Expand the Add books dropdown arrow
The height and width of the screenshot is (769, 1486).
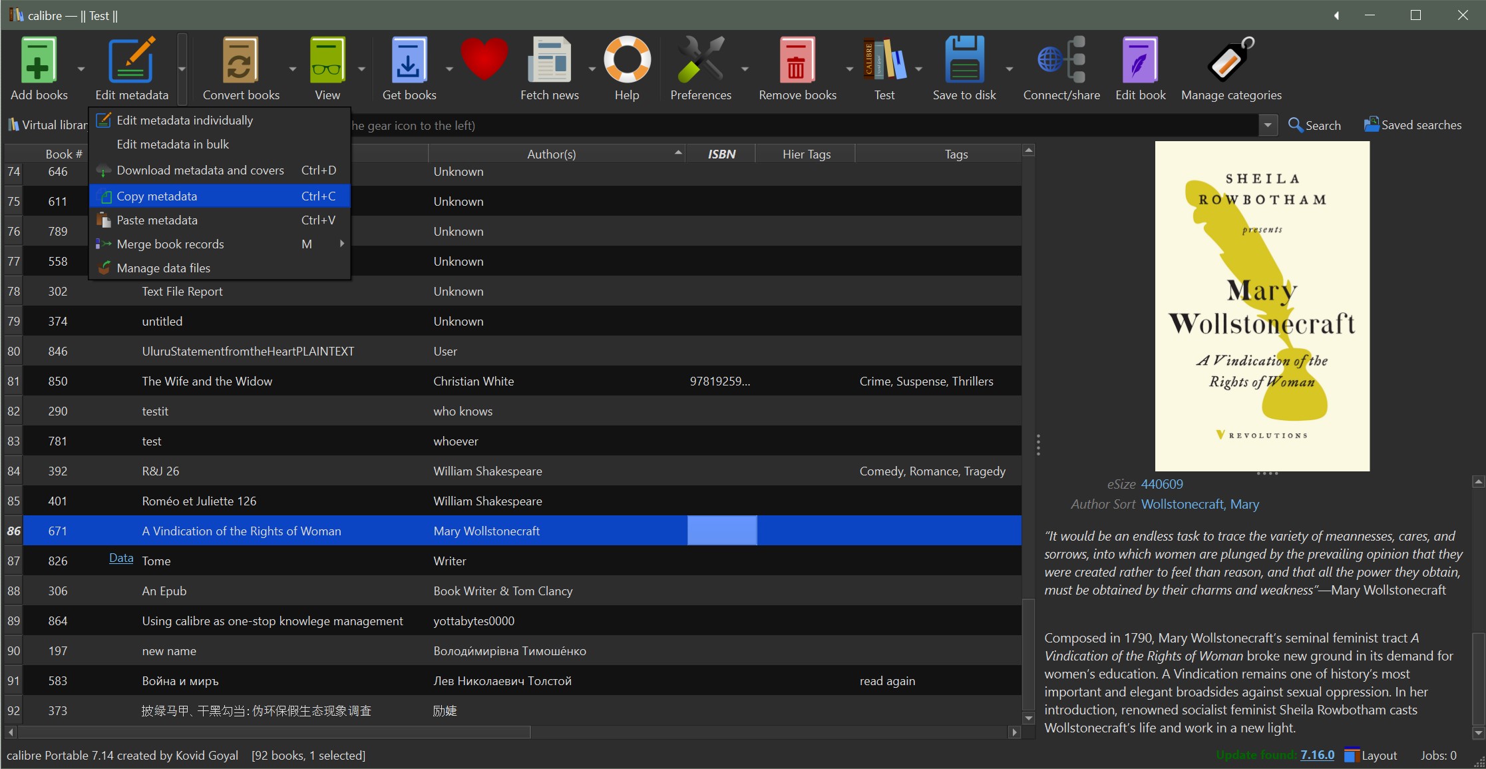pyautogui.click(x=81, y=69)
